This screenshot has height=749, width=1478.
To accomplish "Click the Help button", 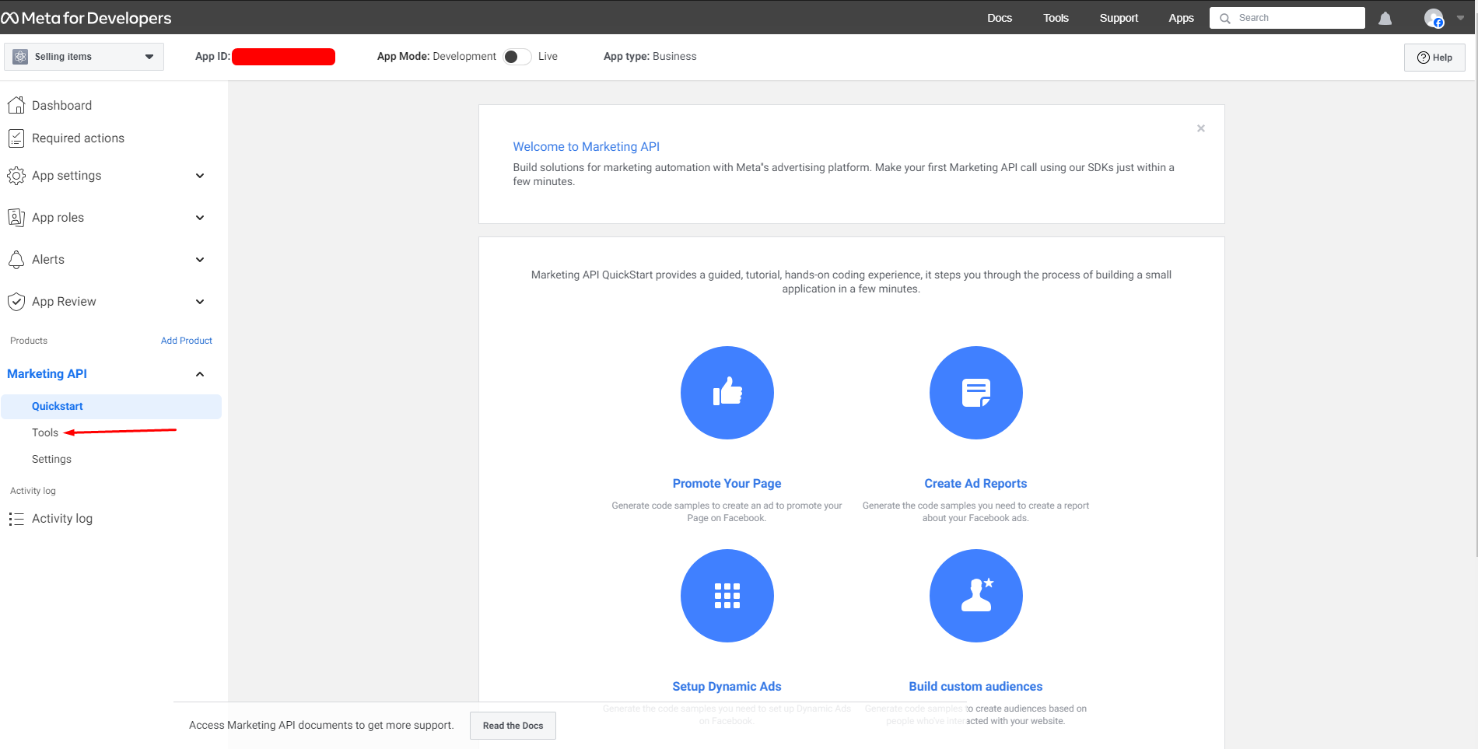I will 1434,58.
